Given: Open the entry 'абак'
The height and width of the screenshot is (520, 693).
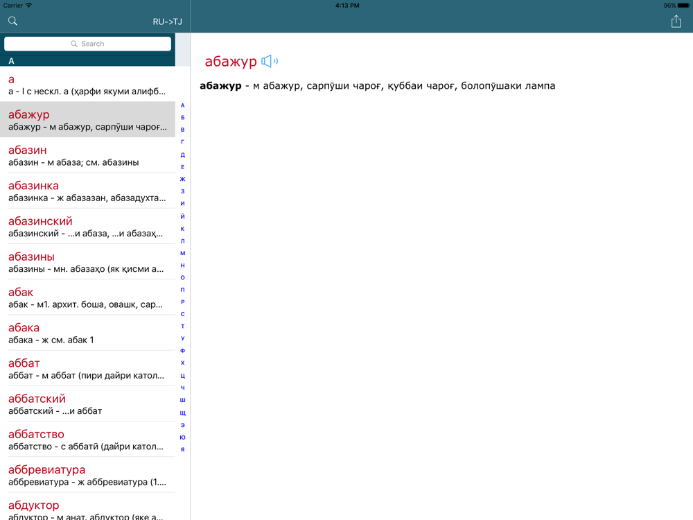Looking at the screenshot, I should point(87,297).
